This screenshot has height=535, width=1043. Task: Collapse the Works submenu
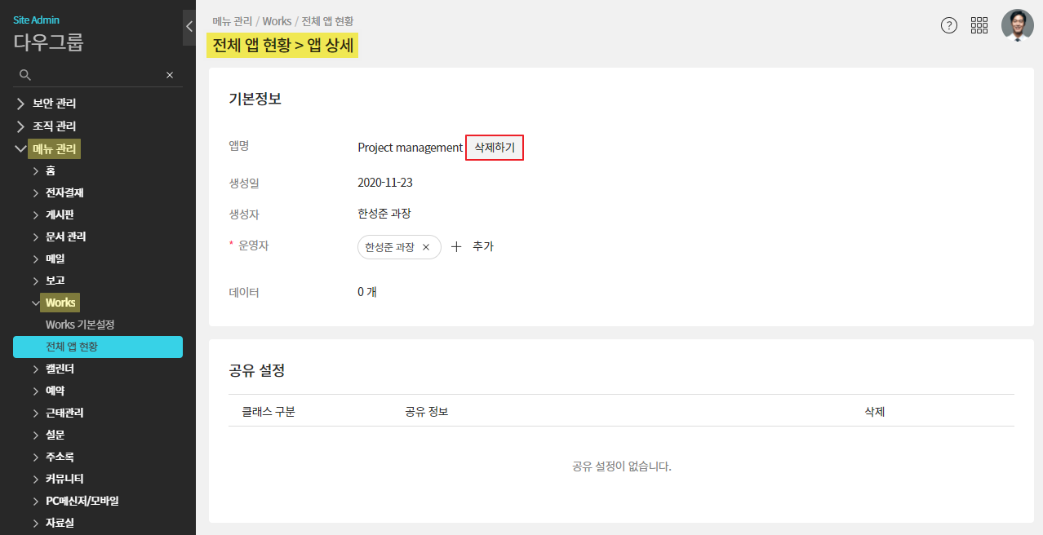point(36,303)
